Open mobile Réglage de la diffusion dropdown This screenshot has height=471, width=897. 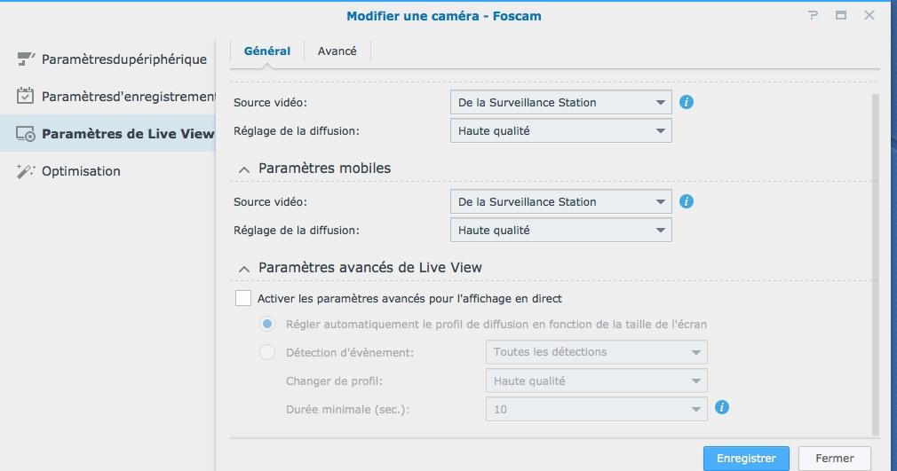560,231
